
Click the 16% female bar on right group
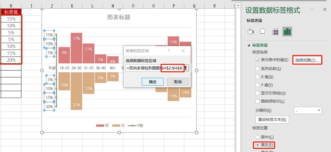click(x=173, y=94)
